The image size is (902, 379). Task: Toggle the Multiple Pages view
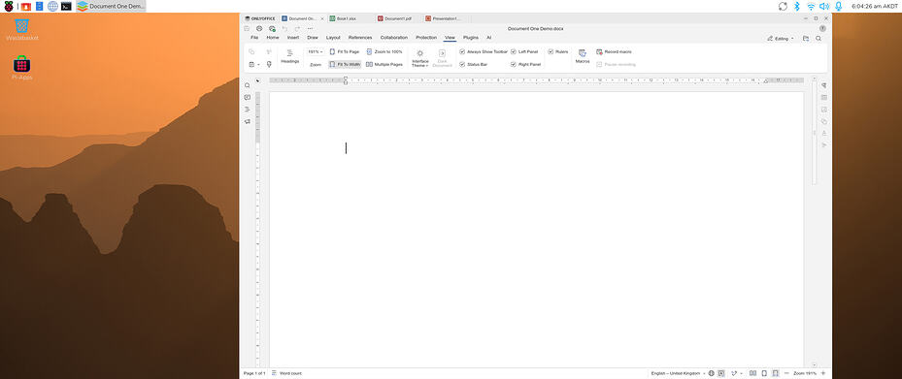tap(384, 64)
